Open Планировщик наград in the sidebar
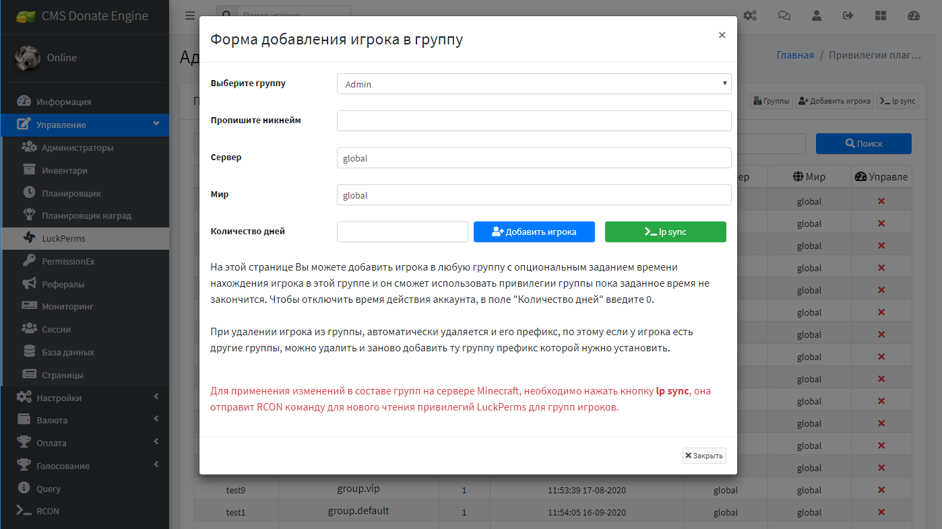Image resolution: width=942 pixels, height=529 pixels. pos(86,216)
